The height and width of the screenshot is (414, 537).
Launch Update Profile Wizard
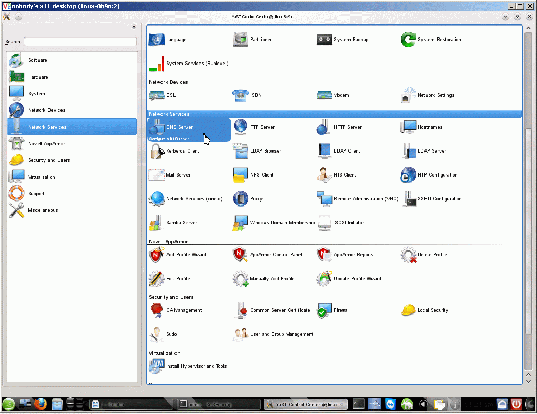click(x=348, y=279)
